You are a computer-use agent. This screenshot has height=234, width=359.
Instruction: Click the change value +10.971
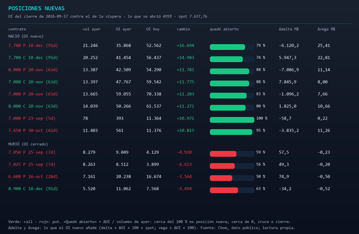(185, 118)
